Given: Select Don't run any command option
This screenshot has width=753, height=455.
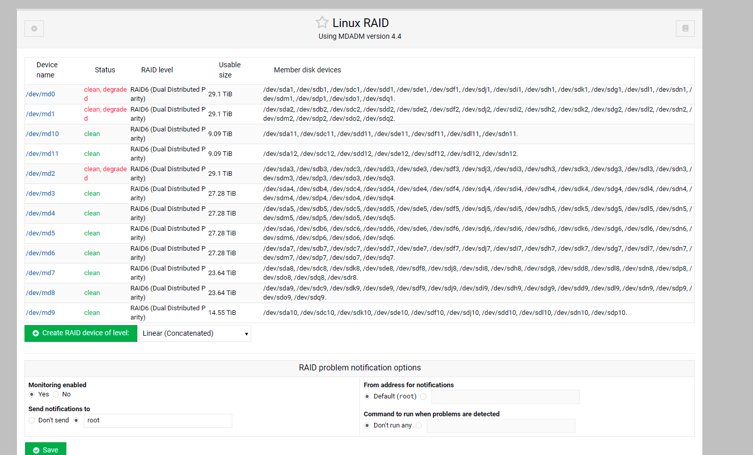Looking at the screenshot, I should 367,425.
